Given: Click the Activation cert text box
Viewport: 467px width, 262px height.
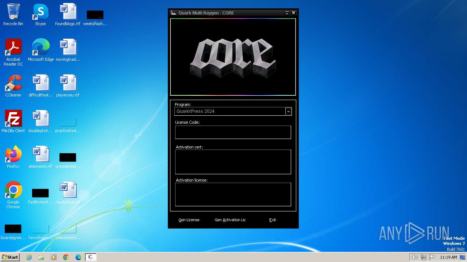Looking at the screenshot, I should coord(233,162).
